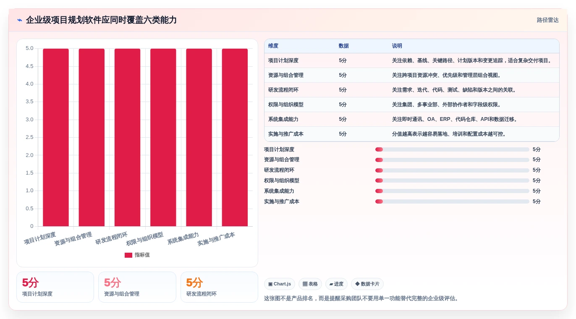Click the 资源与组合管理 bar in the chart

92,137
